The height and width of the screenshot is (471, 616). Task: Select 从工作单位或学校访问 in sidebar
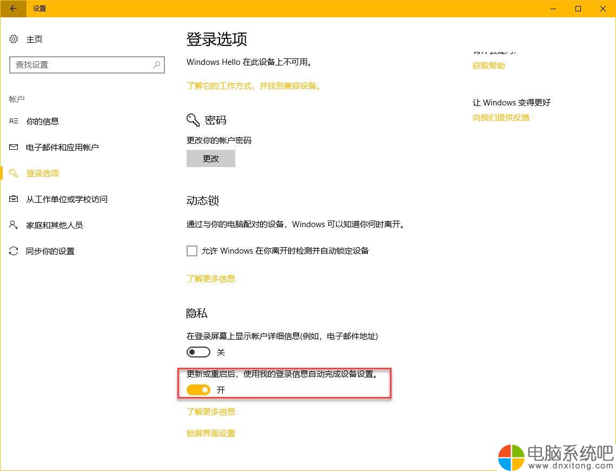tap(67, 199)
